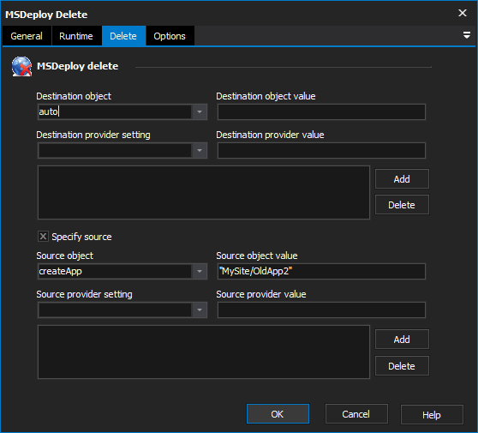Click the Source object value field
Viewport: 478px width, 433px height.
point(321,271)
